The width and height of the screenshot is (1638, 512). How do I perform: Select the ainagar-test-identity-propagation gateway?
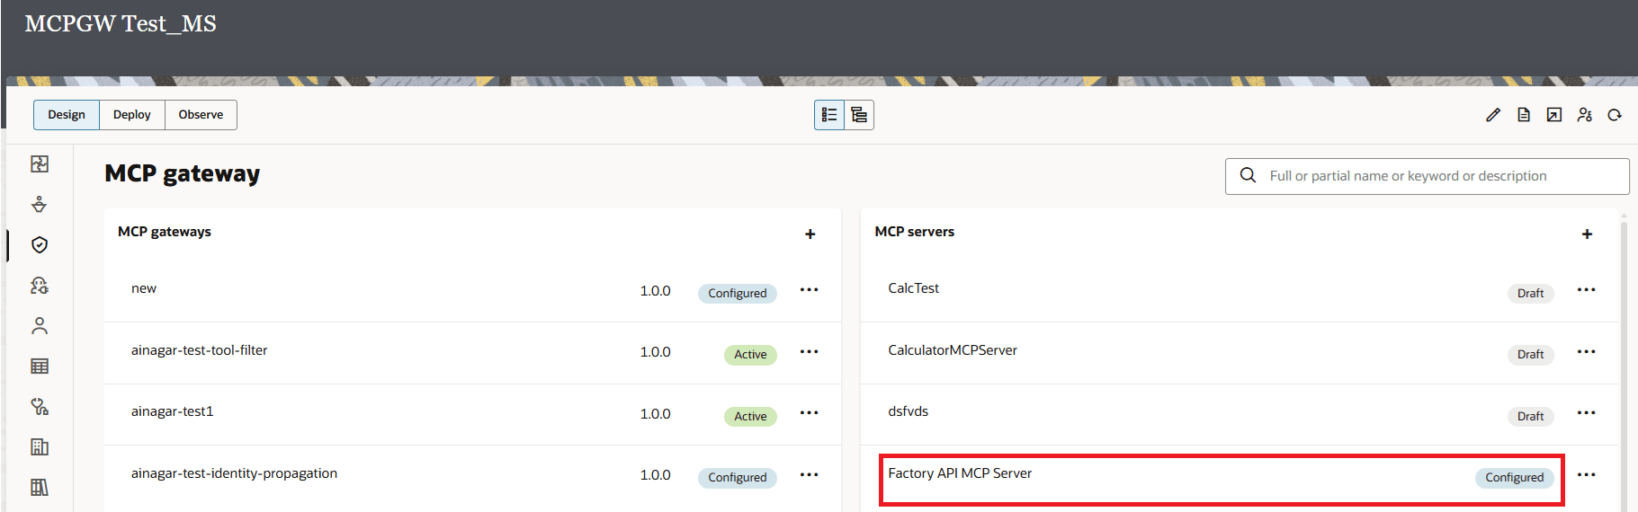point(234,473)
